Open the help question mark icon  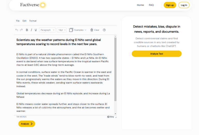click(x=104, y=30)
